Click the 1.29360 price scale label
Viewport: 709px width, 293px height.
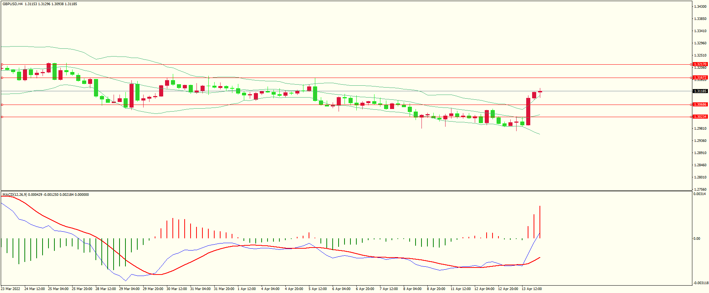click(700, 141)
